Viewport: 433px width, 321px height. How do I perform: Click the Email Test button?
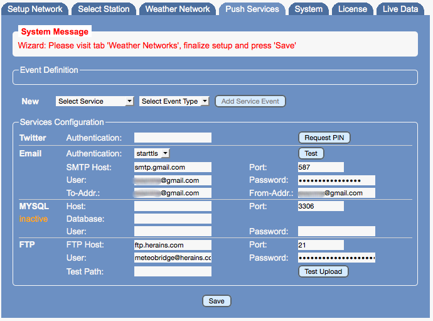point(311,153)
